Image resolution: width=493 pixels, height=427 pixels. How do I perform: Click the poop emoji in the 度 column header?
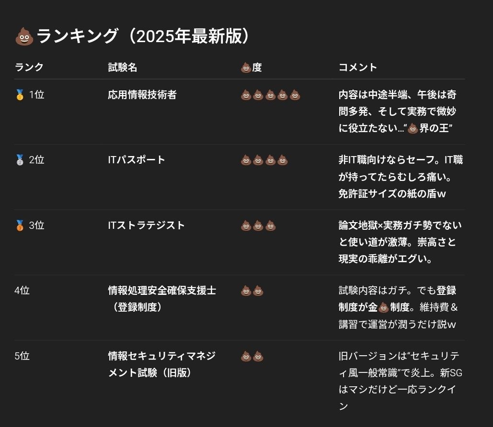(x=246, y=68)
